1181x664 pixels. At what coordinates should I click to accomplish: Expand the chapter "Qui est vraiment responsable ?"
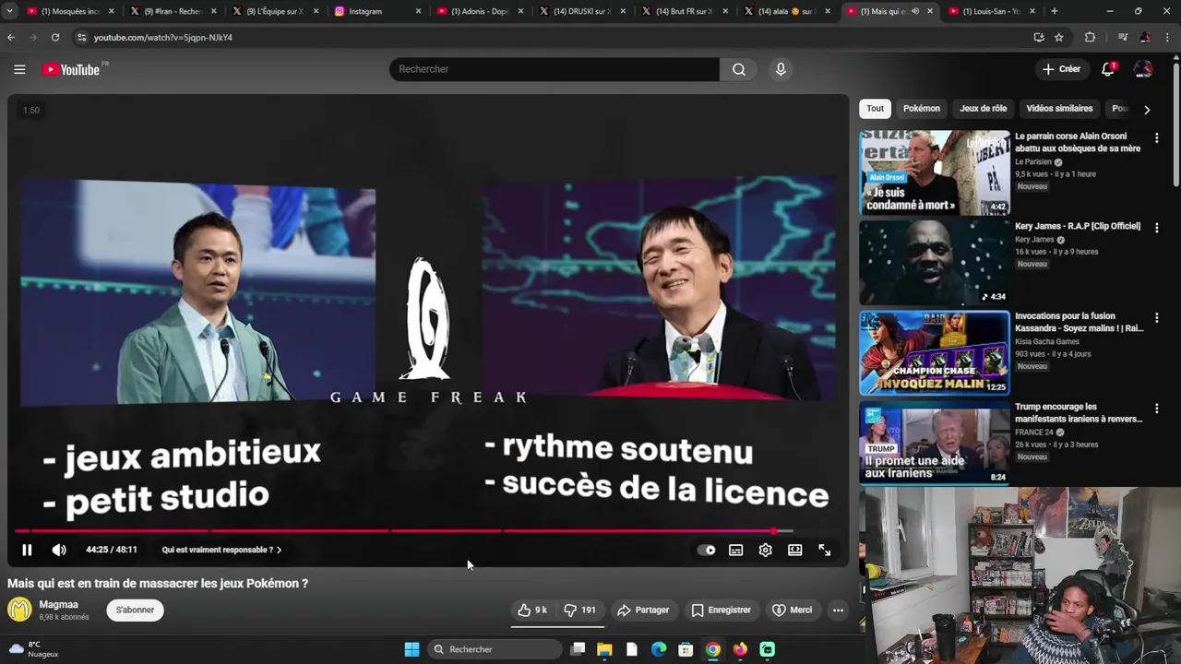(x=221, y=550)
